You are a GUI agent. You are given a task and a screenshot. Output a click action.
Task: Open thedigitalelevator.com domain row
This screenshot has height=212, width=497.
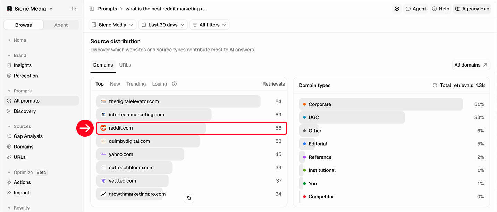click(189, 101)
